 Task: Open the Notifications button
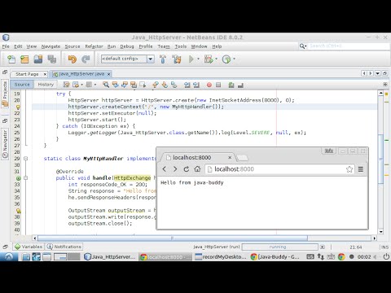64,247
